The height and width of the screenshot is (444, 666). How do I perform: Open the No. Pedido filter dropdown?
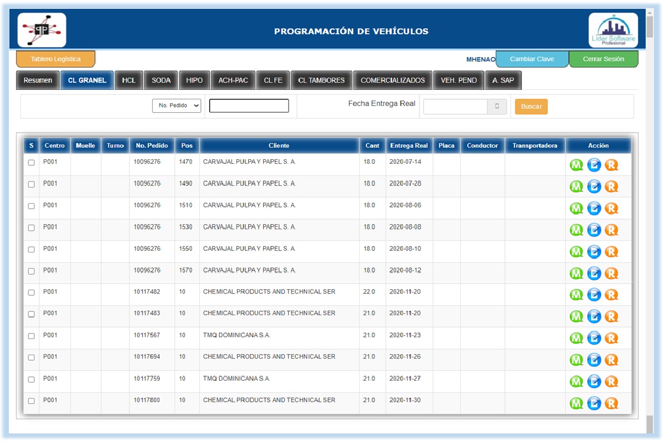click(176, 105)
